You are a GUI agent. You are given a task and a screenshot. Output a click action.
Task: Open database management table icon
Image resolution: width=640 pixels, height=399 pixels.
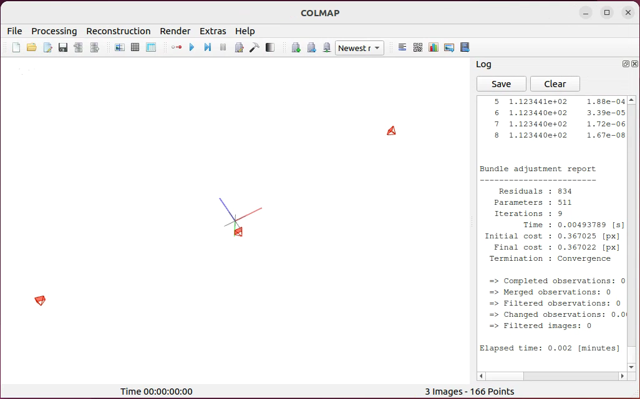tap(151, 48)
